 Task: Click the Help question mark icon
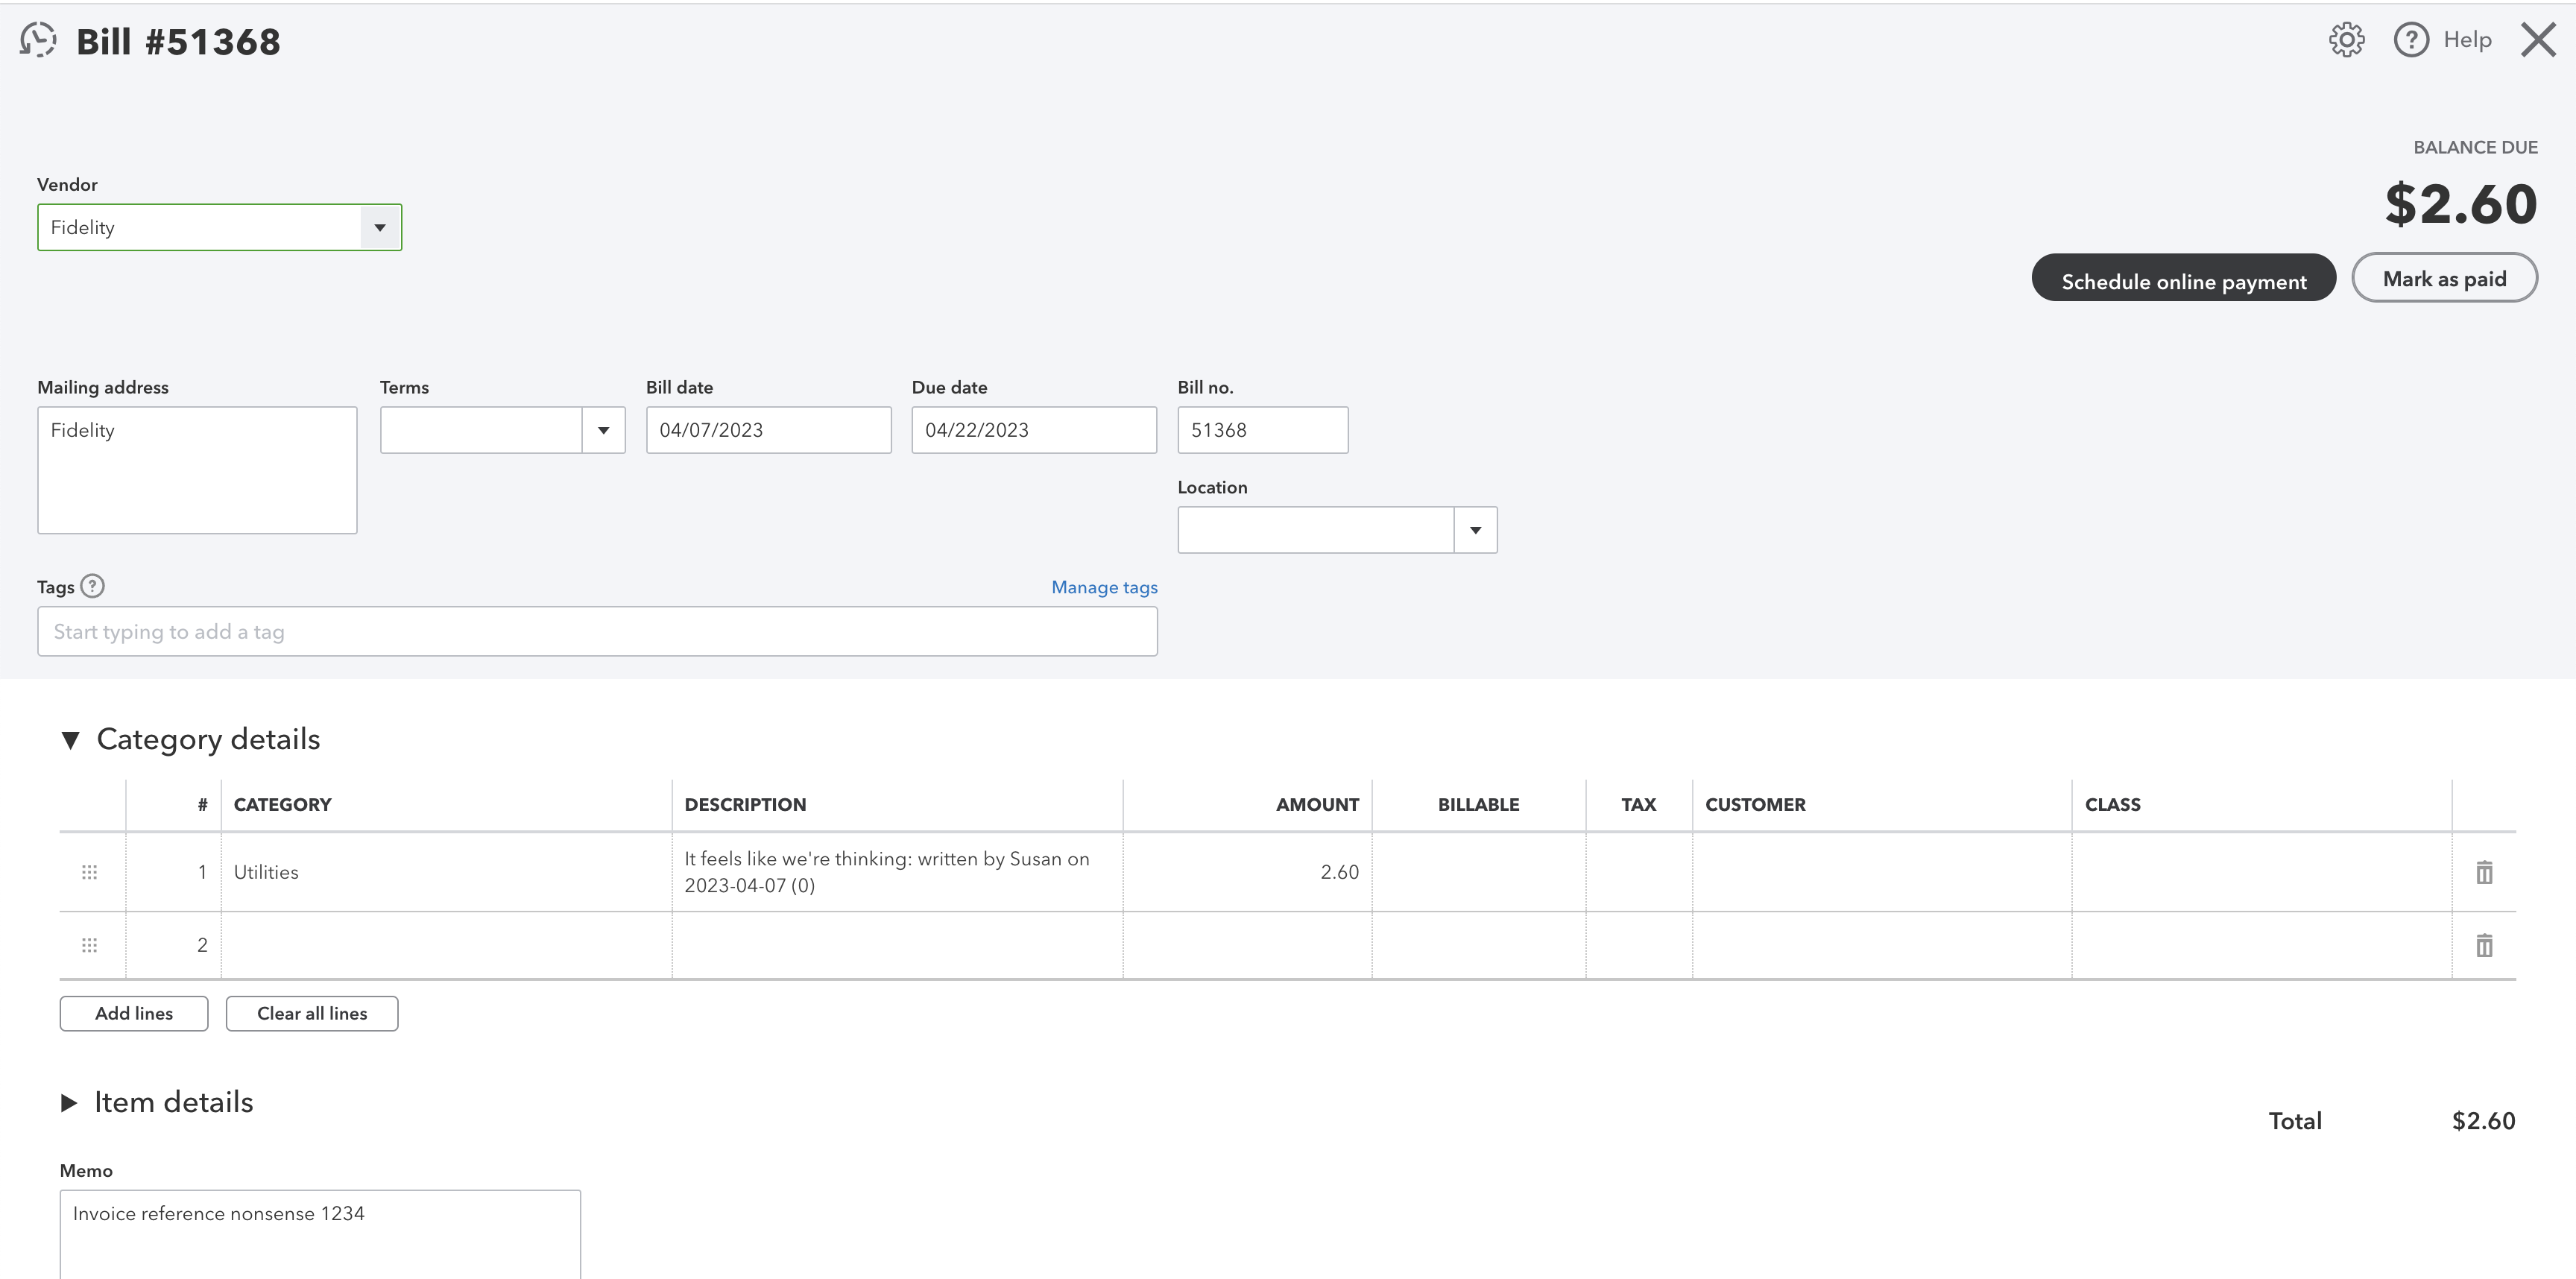2410,40
